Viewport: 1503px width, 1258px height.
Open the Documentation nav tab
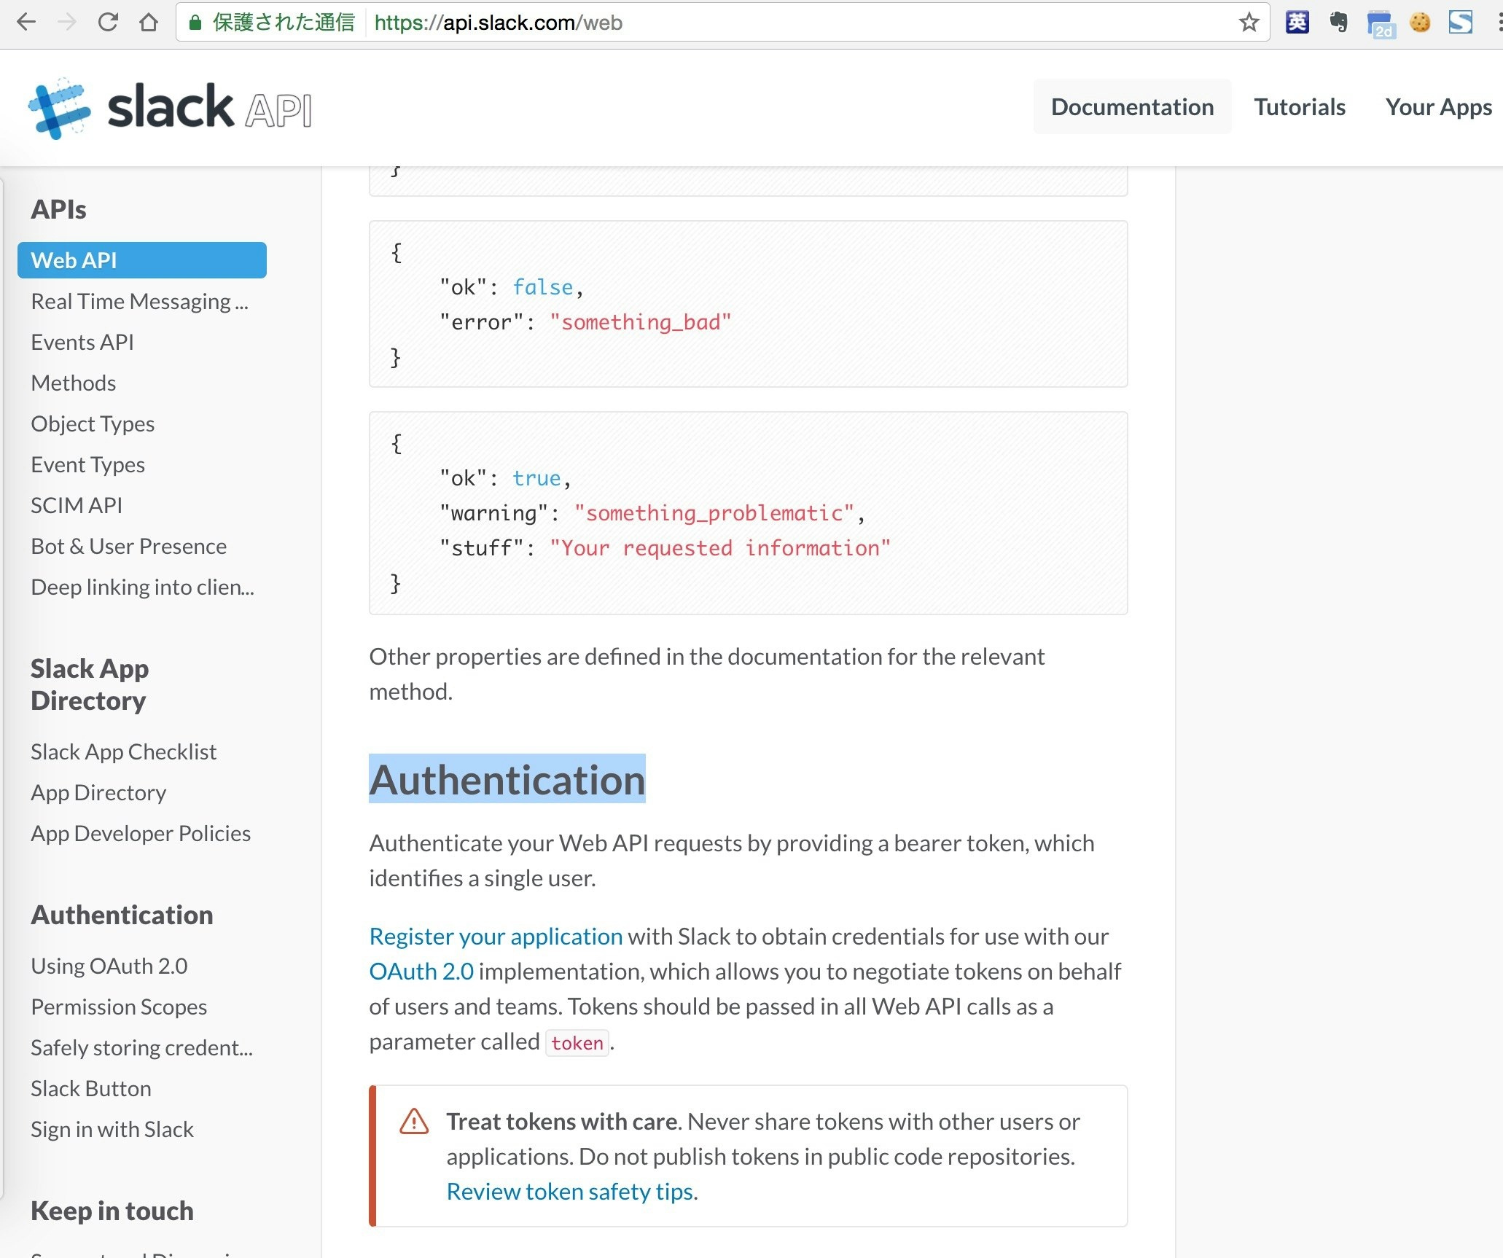coord(1132,106)
